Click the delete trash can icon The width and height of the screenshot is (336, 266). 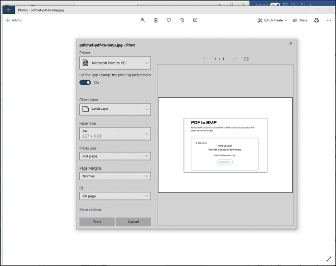(x=156, y=20)
